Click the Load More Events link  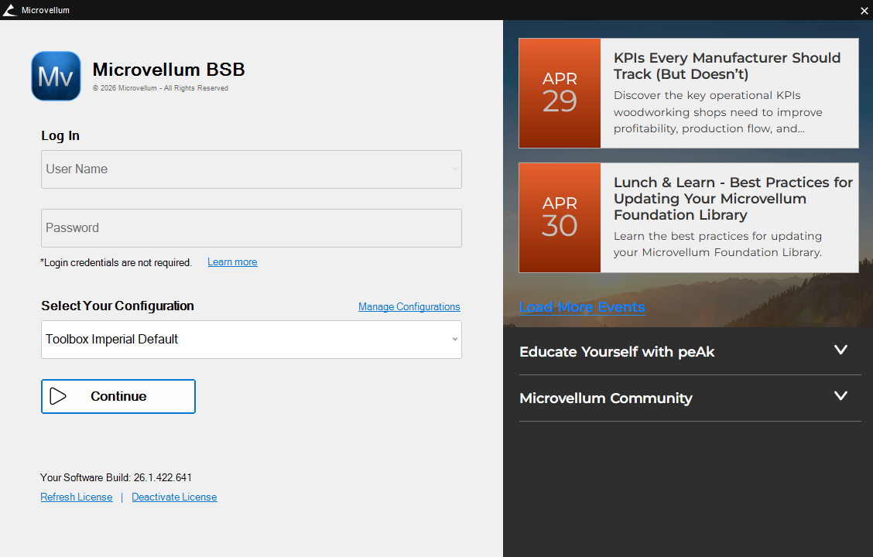click(581, 307)
